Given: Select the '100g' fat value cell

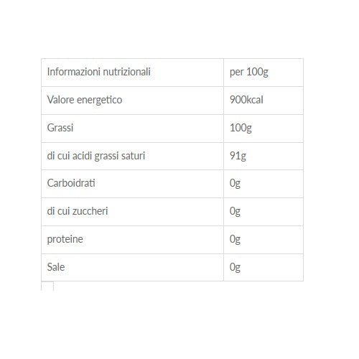Looking at the screenshot, I should (x=264, y=129).
